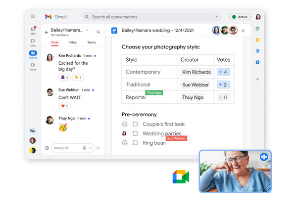Click the Meet video thumbnail

tap(236, 171)
